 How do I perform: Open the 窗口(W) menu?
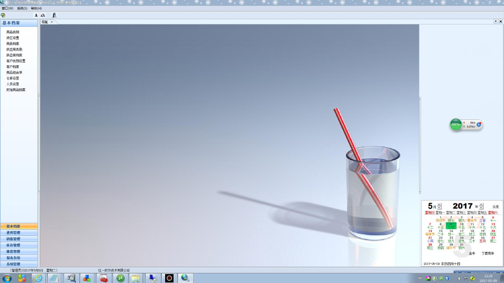click(7, 9)
